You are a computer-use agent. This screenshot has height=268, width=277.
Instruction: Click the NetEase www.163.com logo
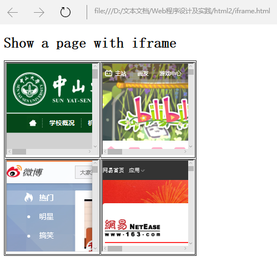tap(133, 228)
